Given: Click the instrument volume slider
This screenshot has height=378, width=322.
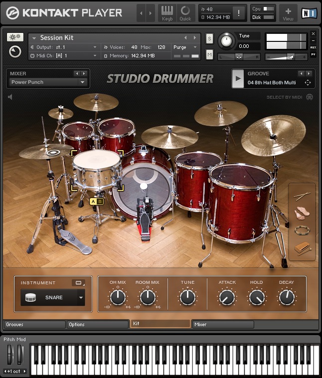Looking at the screenshot, I should click(x=286, y=57).
